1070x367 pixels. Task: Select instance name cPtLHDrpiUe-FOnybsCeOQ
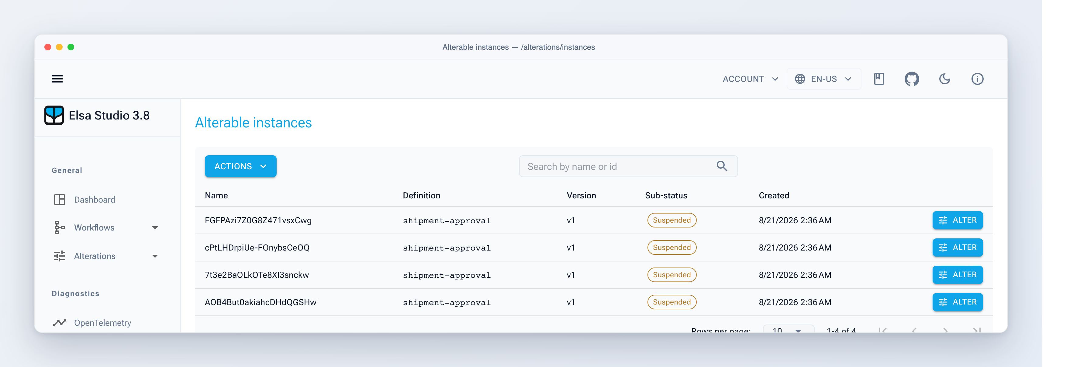click(257, 248)
